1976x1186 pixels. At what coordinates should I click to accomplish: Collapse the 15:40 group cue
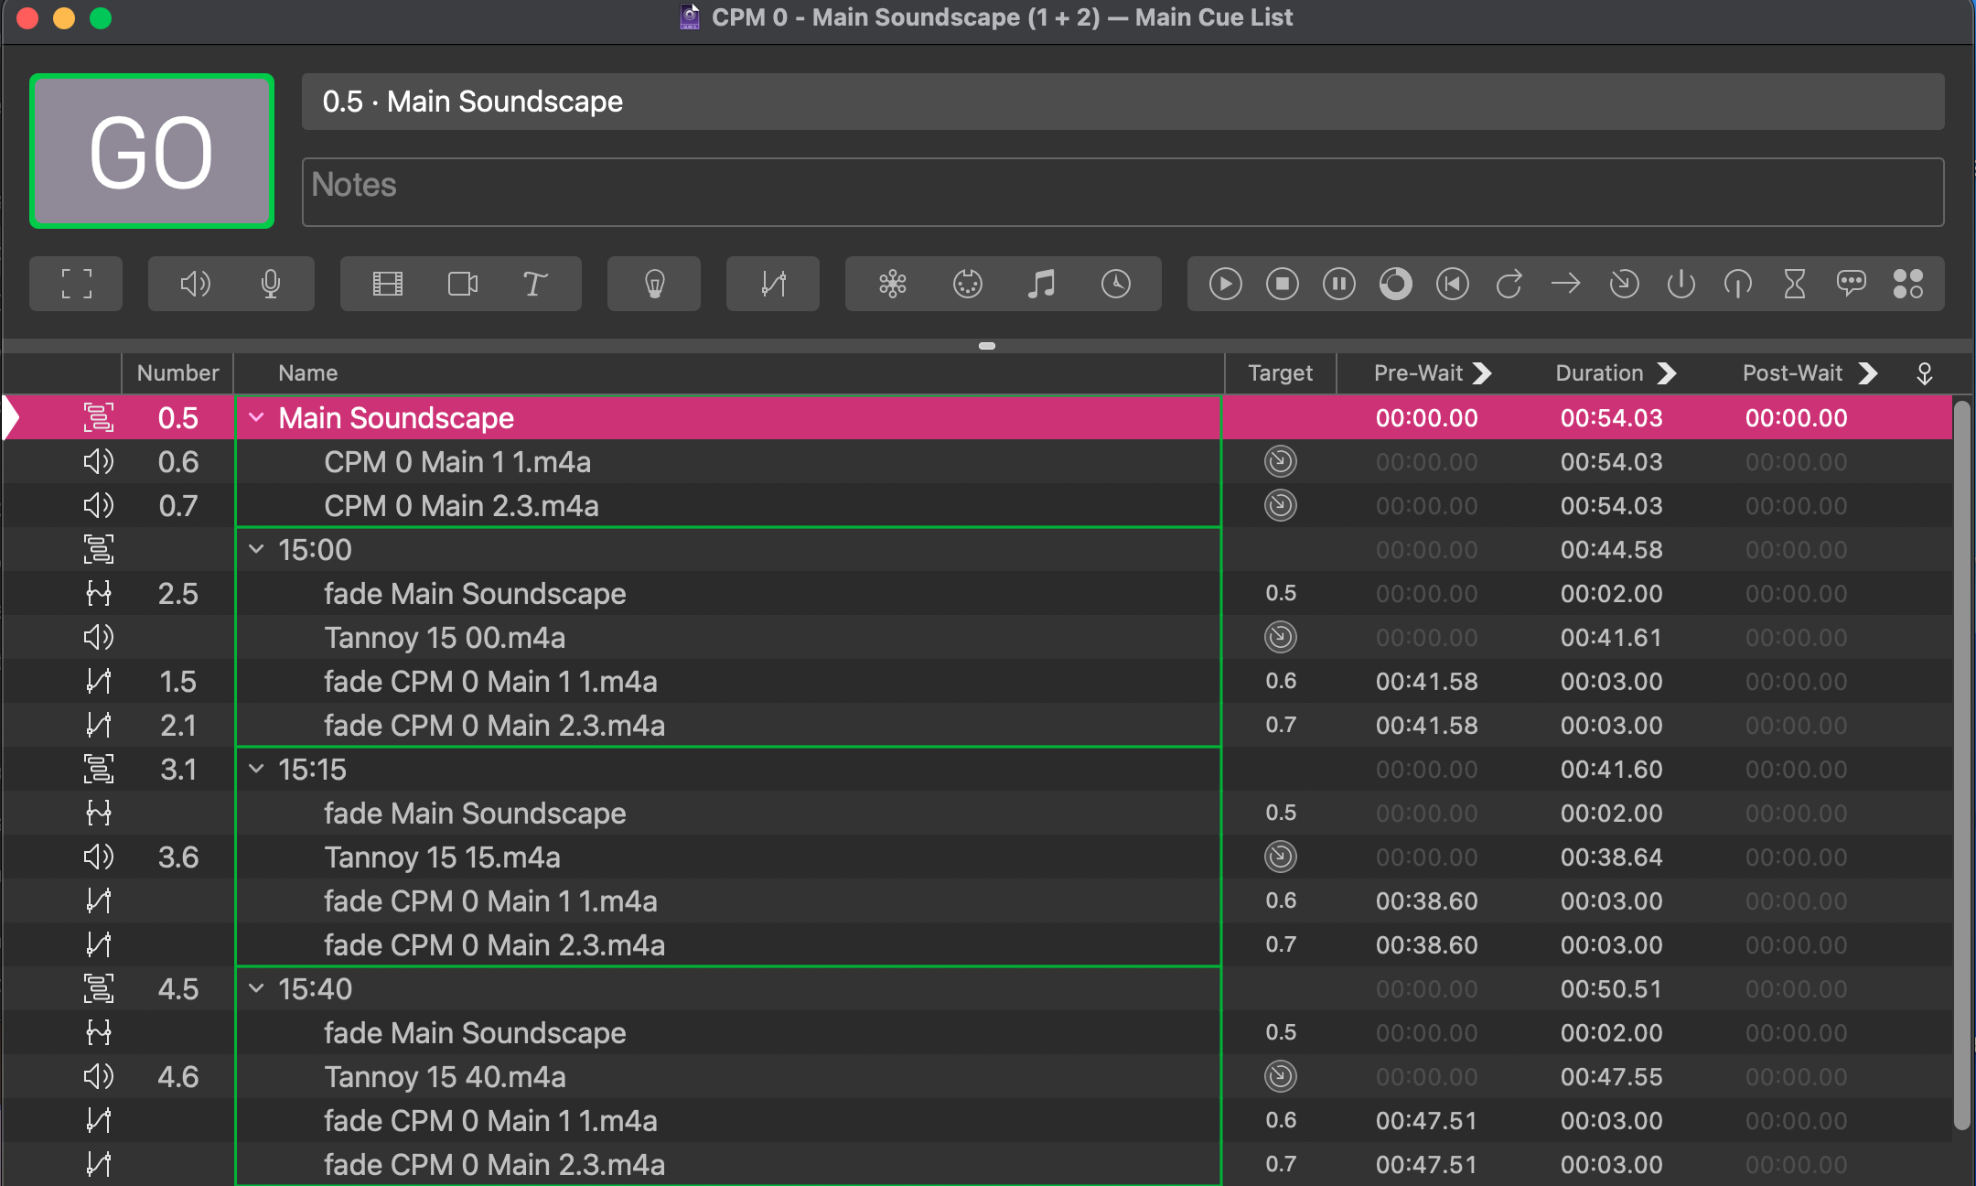[x=257, y=989]
